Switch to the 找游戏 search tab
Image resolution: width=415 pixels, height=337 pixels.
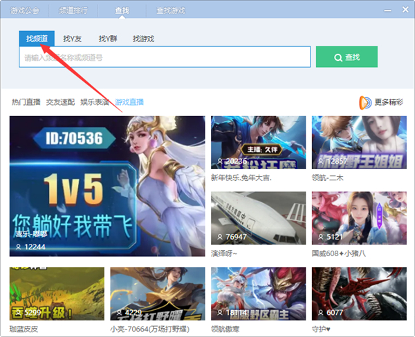click(143, 39)
